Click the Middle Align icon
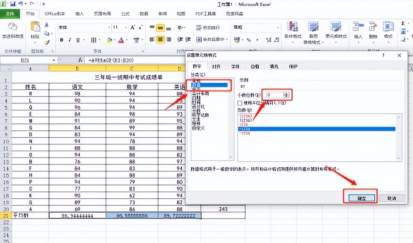 [160, 28]
